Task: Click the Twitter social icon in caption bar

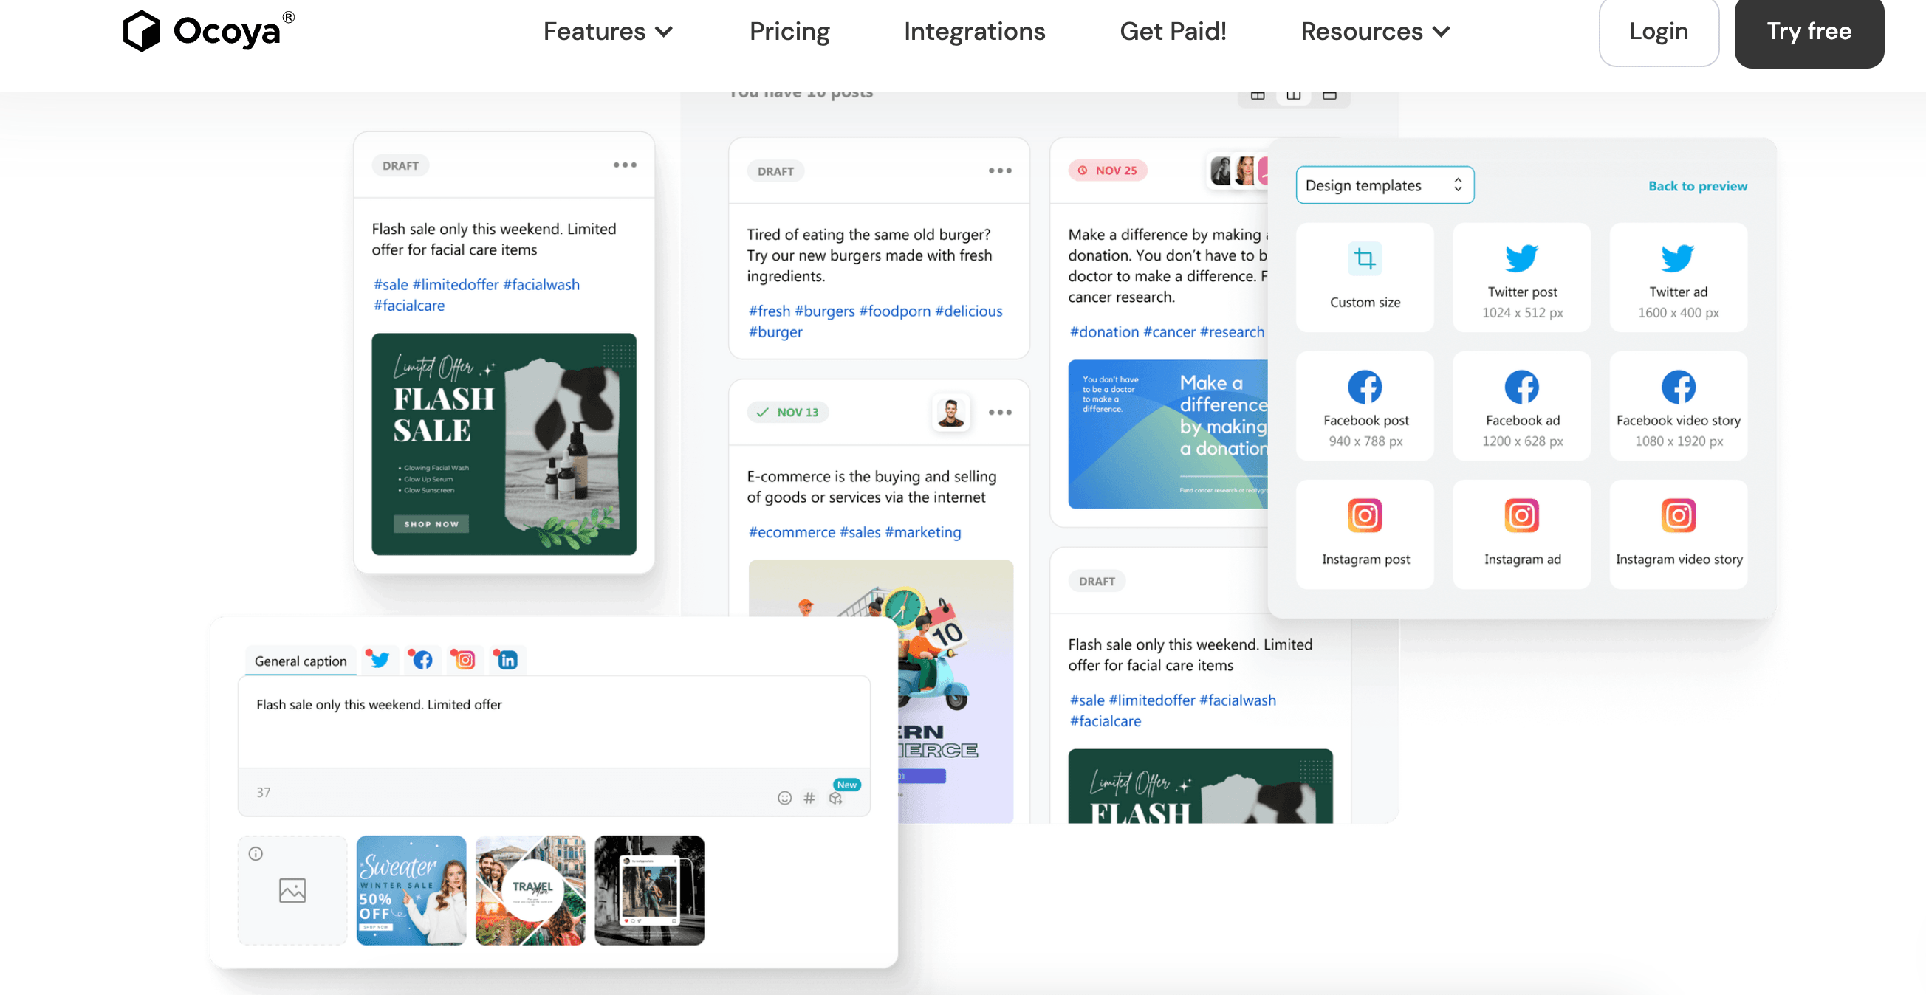Action: [378, 660]
